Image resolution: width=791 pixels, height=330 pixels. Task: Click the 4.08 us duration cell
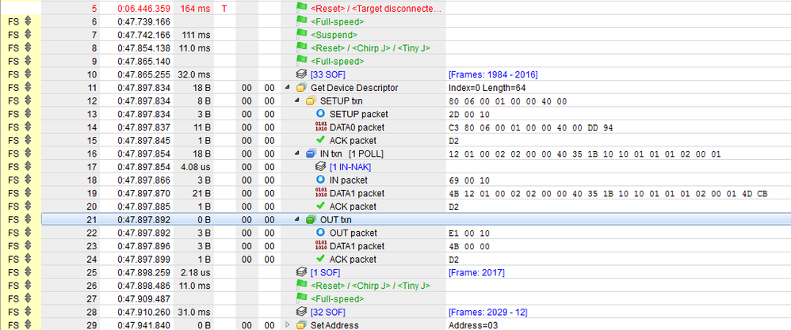coord(195,167)
